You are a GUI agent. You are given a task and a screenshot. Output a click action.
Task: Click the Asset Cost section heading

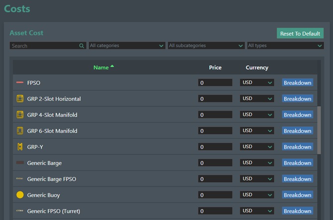coord(26,33)
